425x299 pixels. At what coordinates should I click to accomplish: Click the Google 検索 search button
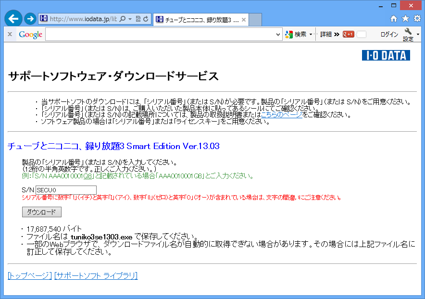(x=296, y=35)
